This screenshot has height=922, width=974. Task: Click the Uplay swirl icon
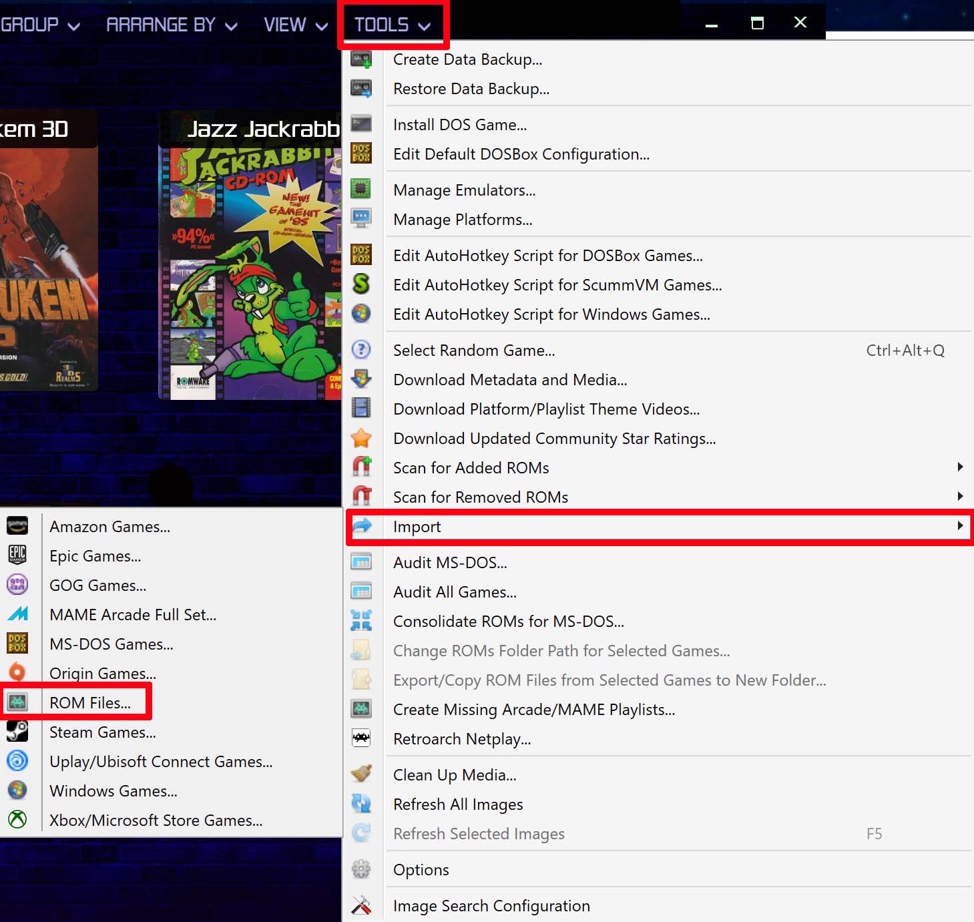click(x=17, y=760)
